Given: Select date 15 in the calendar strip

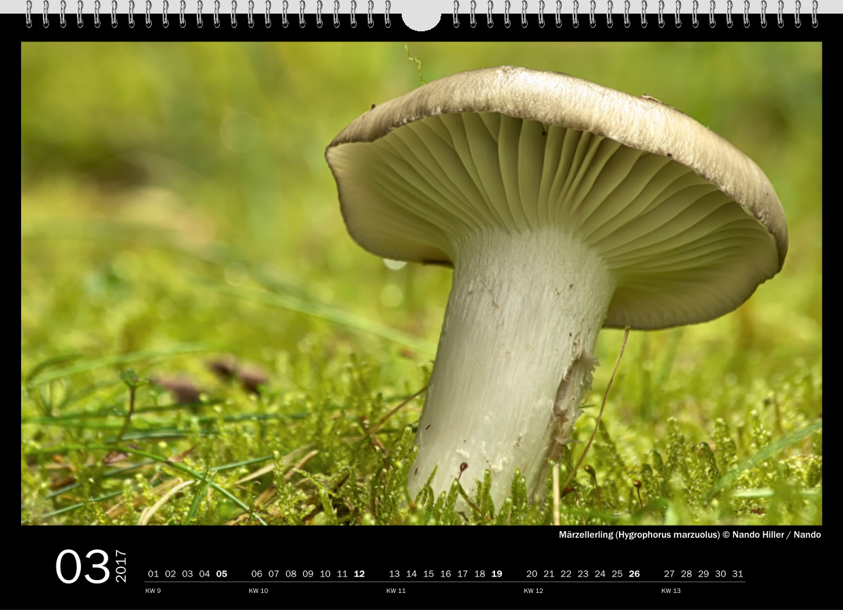Looking at the screenshot, I should 428,574.
